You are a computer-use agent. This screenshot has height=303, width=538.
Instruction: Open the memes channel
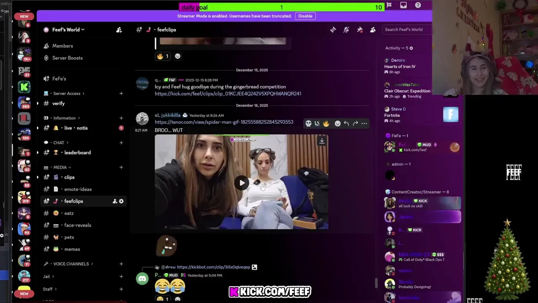tap(72, 249)
